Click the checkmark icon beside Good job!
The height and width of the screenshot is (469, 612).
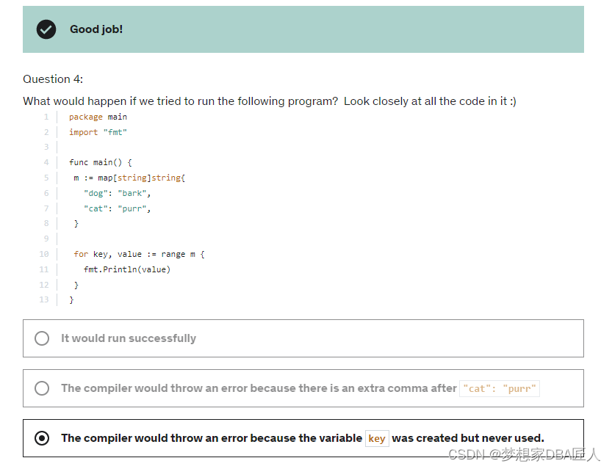point(46,29)
